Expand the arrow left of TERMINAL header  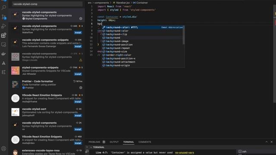[x=87, y=147]
